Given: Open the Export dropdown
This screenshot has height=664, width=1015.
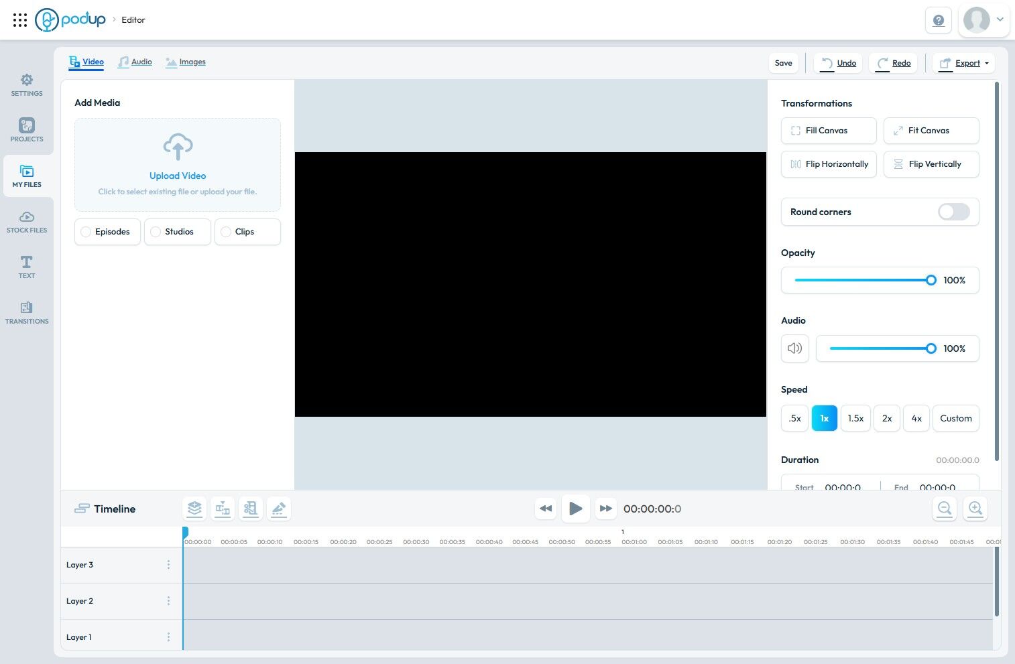Looking at the screenshot, I should tap(963, 63).
